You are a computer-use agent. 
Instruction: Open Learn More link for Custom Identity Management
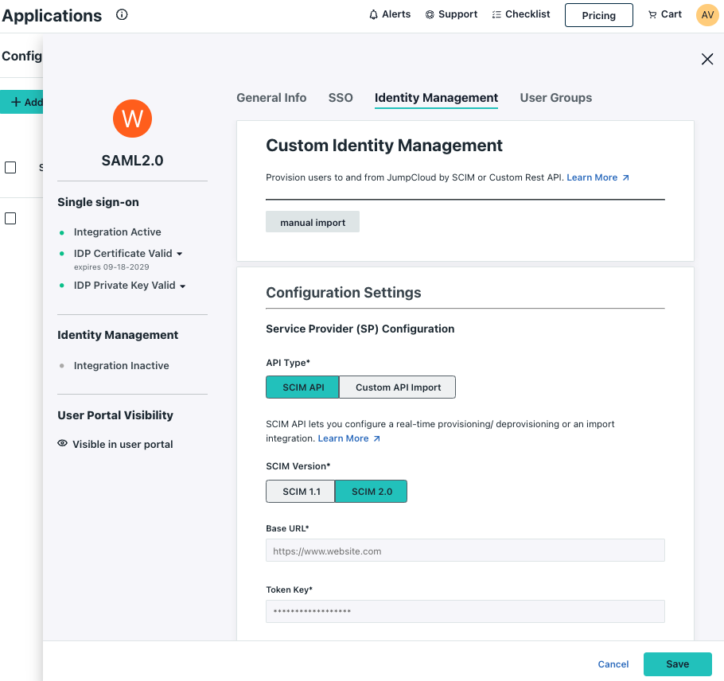(x=597, y=177)
